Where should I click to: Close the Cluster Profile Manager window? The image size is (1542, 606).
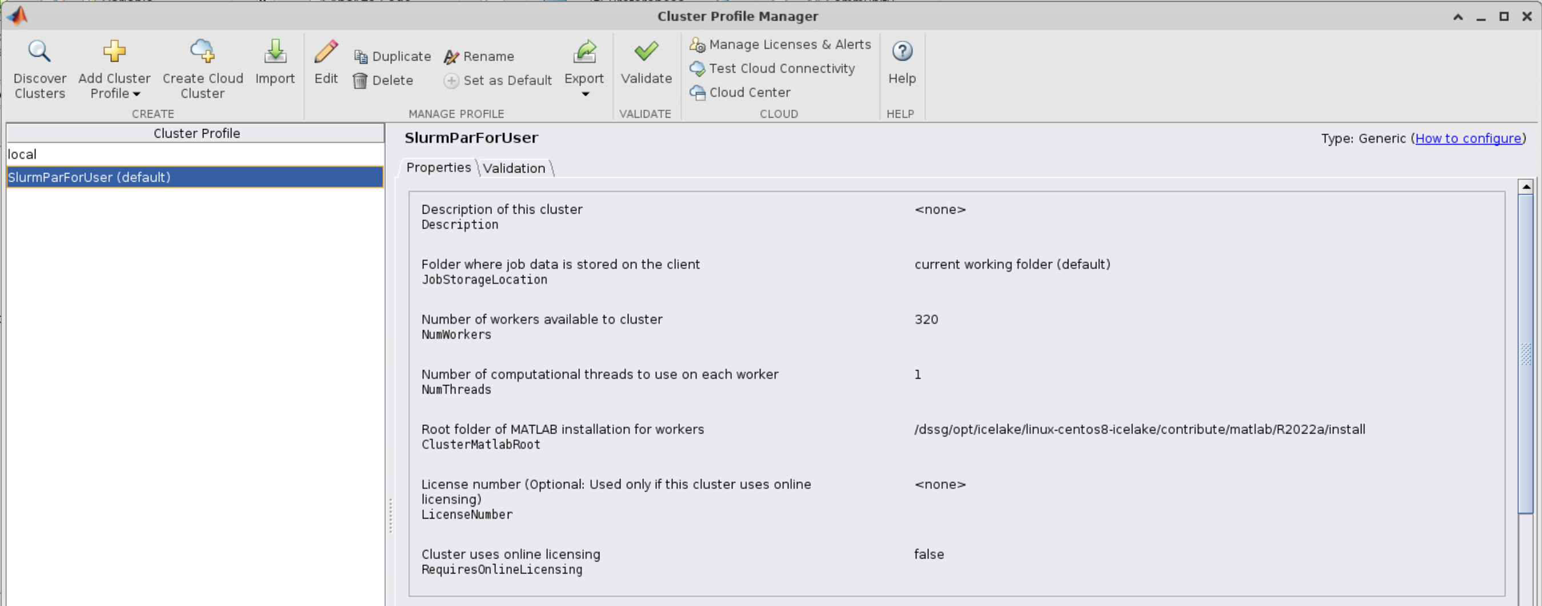click(1527, 17)
